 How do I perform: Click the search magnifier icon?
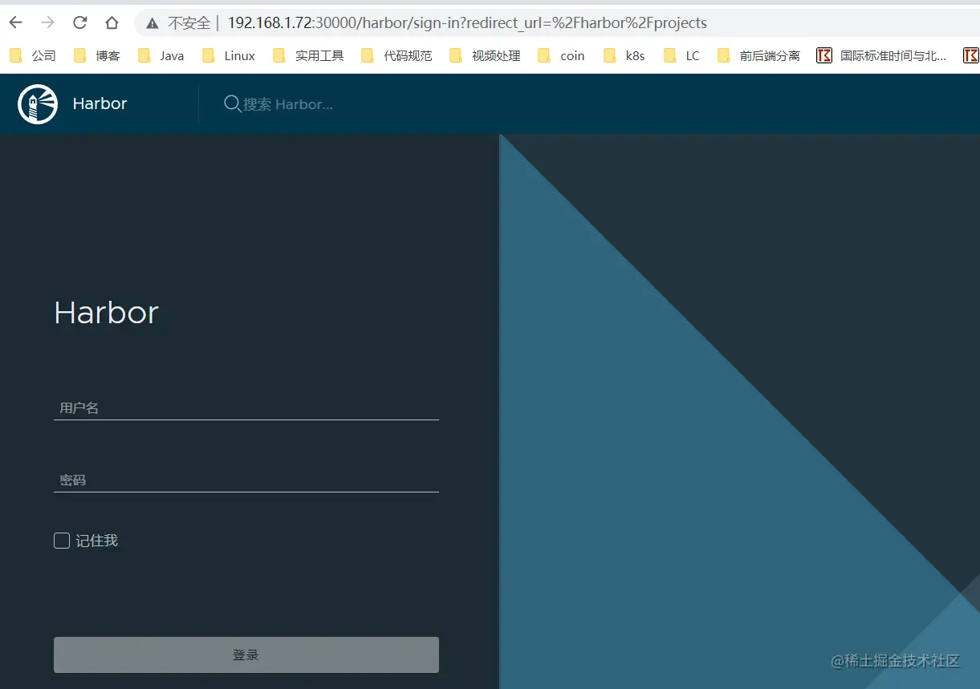point(232,103)
